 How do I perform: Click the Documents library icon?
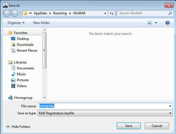tap(13, 68)
